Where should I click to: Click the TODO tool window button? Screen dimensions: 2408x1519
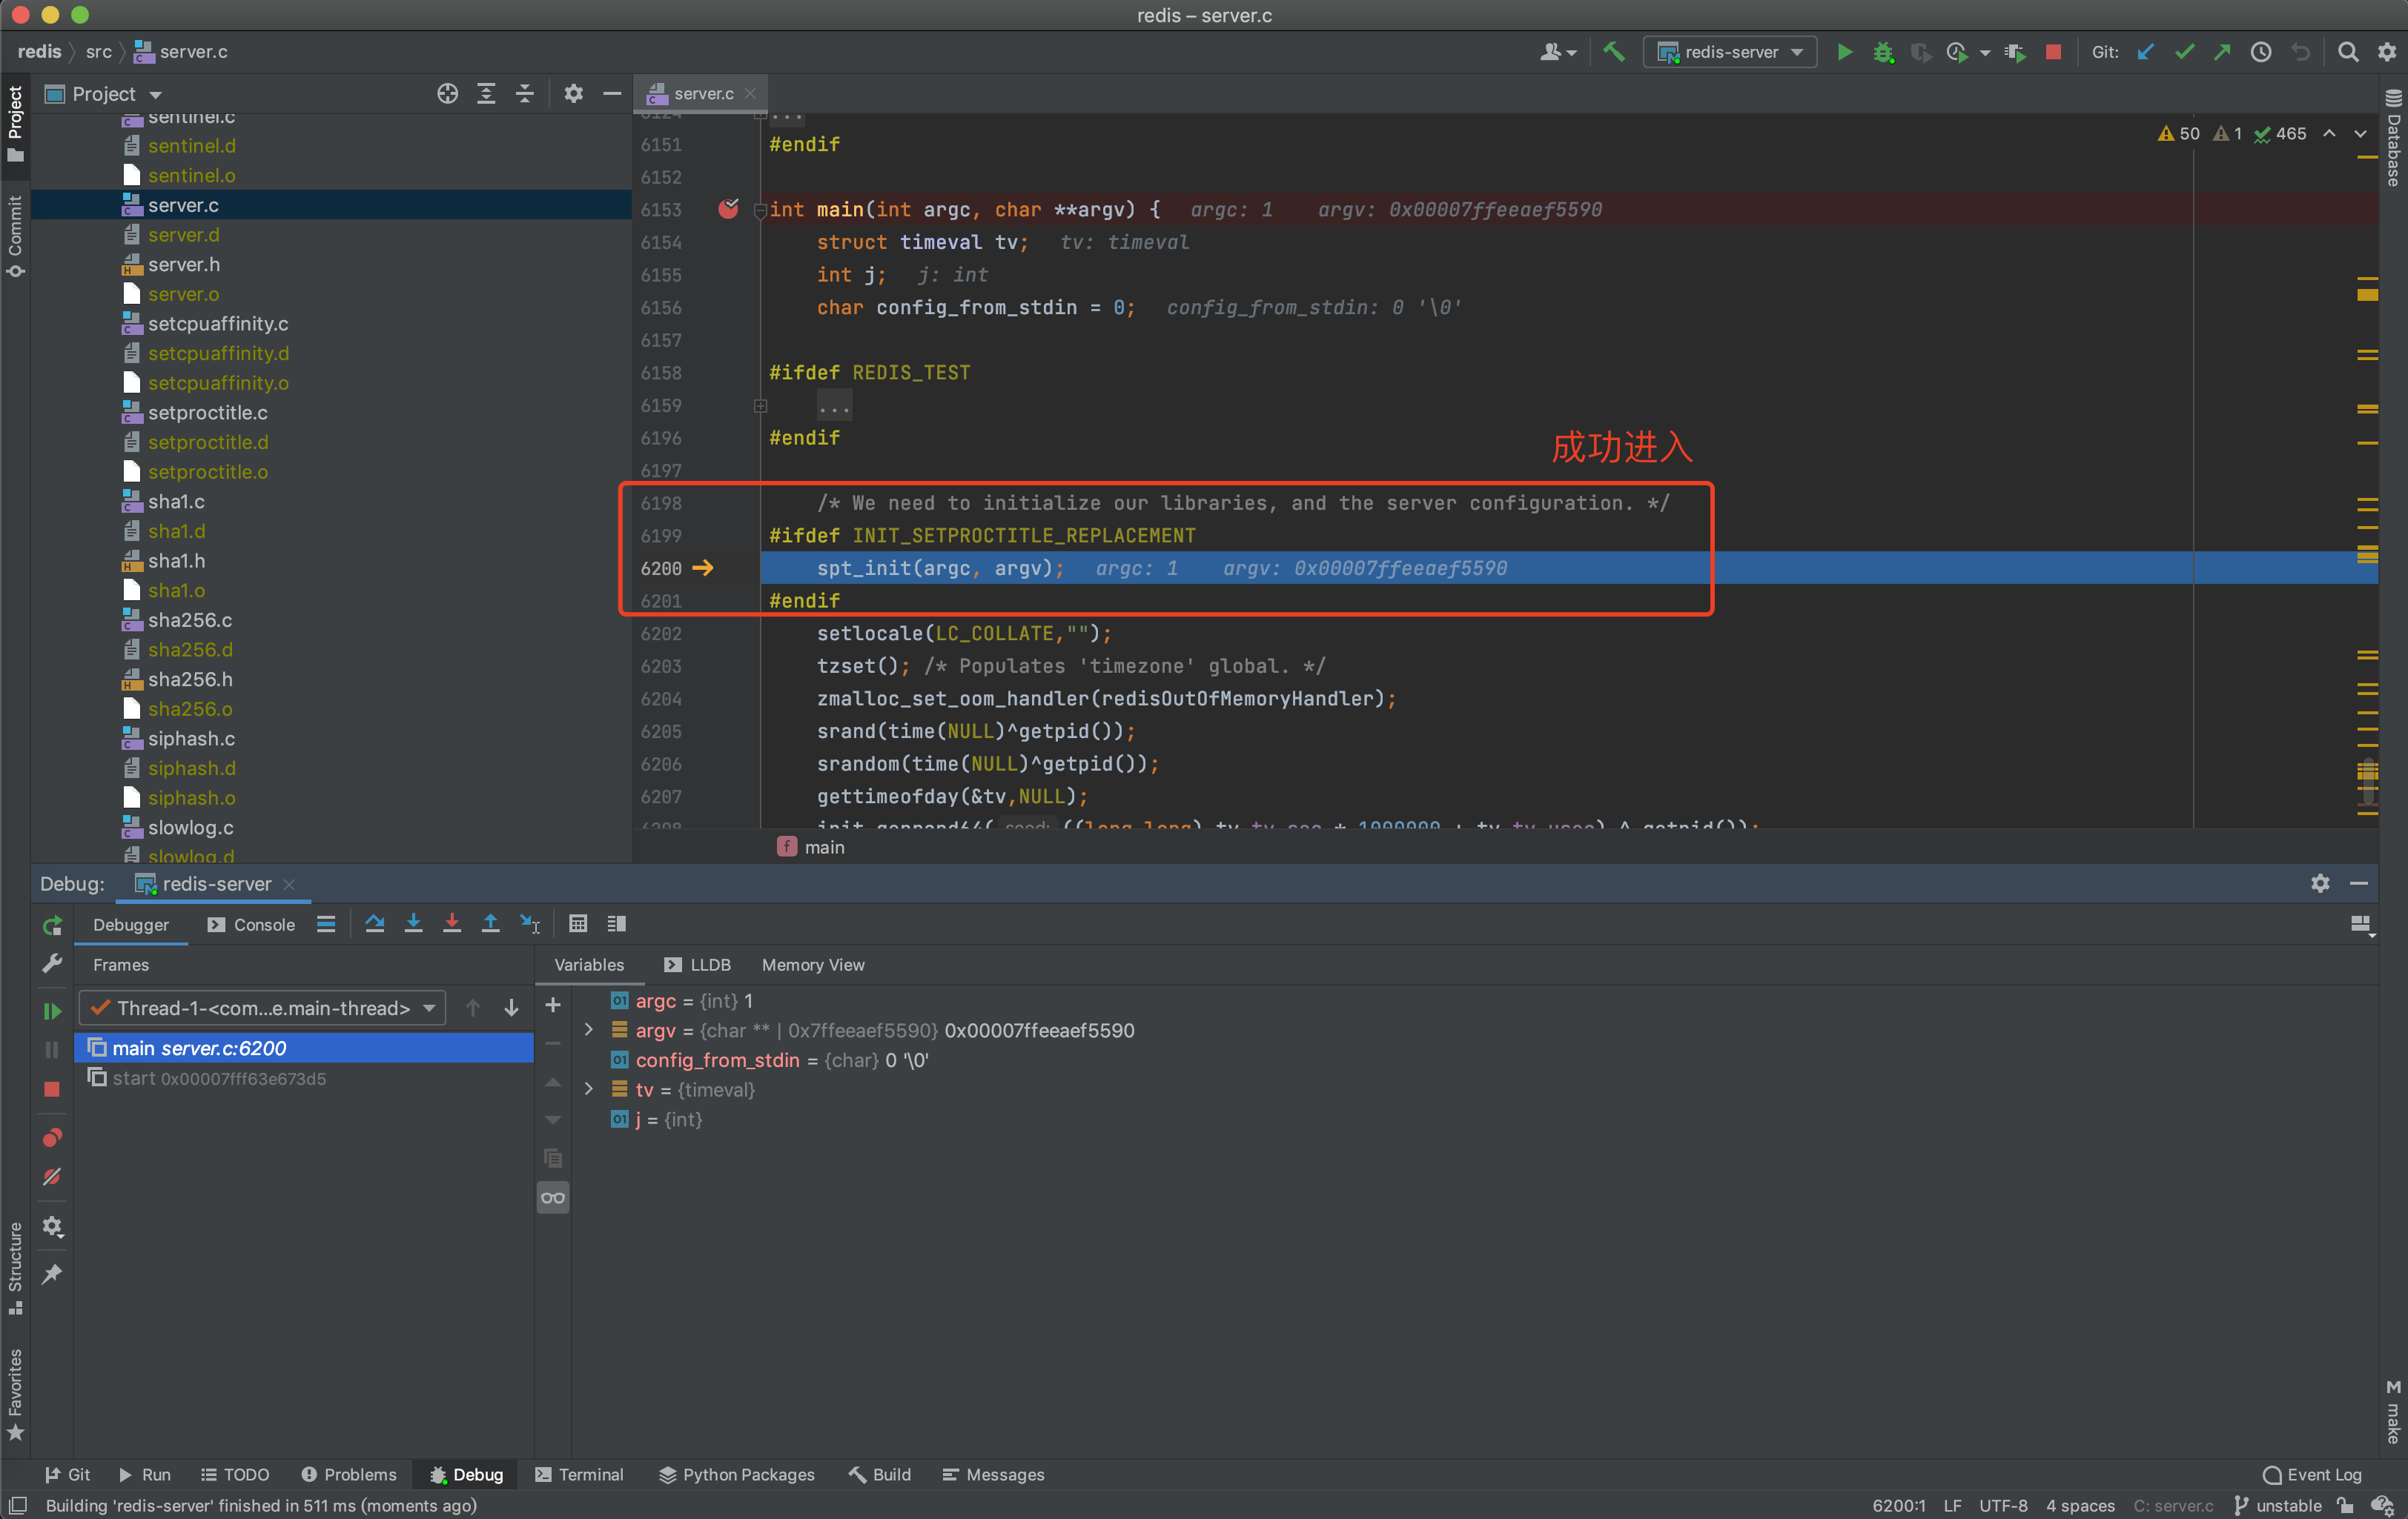tap(236, 1474)
